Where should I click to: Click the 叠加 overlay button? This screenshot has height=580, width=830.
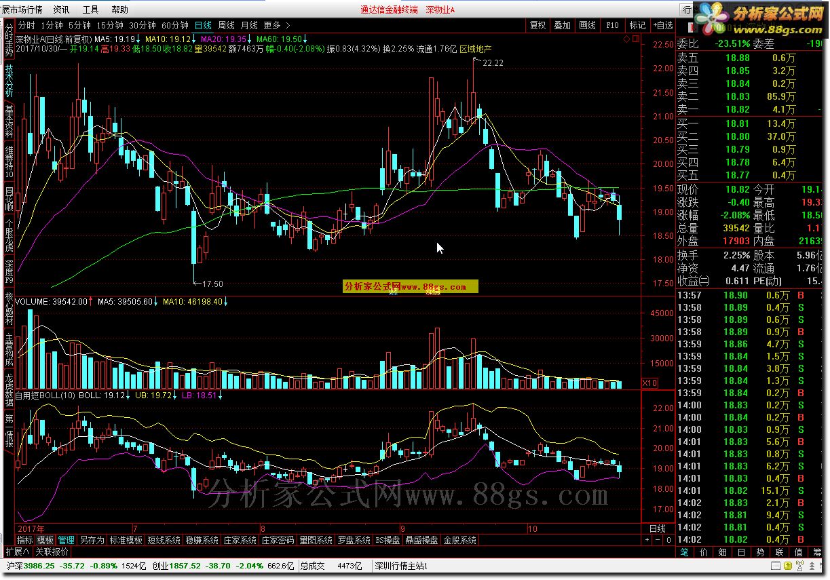point(562,25)
